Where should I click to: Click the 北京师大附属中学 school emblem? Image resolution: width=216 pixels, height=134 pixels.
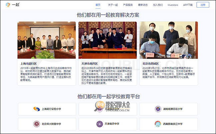[37, 124]
